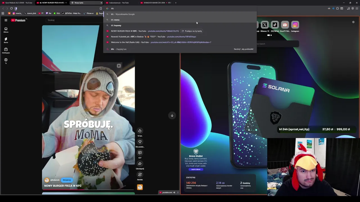
Task: Click the '2,14 GB' saved bandwidth stat
Action: click(220, 183)
